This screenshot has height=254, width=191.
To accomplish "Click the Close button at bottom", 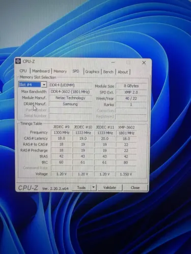I will tap(135, 187).
